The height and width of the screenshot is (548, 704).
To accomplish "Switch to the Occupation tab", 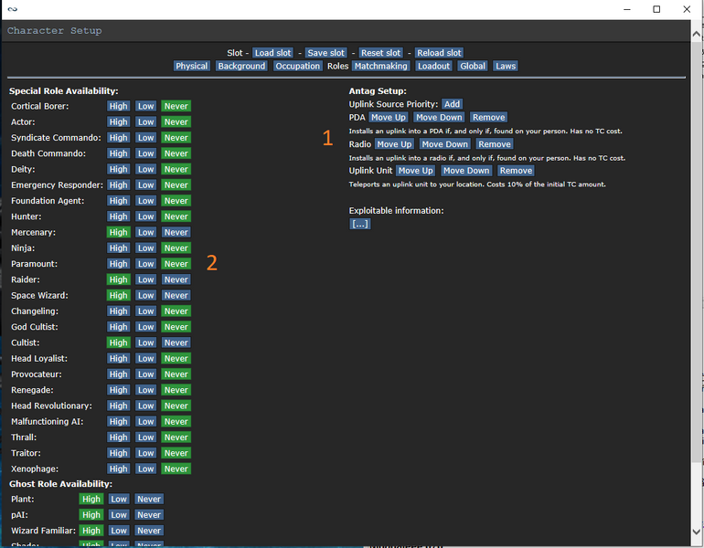I will click(298, 66).
